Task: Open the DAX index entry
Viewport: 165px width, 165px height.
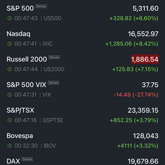Action: pyautogui.click(x=82, y=159)
